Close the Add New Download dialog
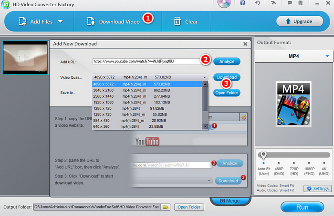Viewport: 334px width, 216px height. (x=245, y=44)
